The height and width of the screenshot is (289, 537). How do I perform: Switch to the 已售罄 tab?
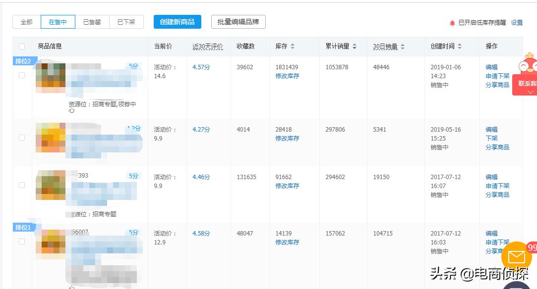92,22
